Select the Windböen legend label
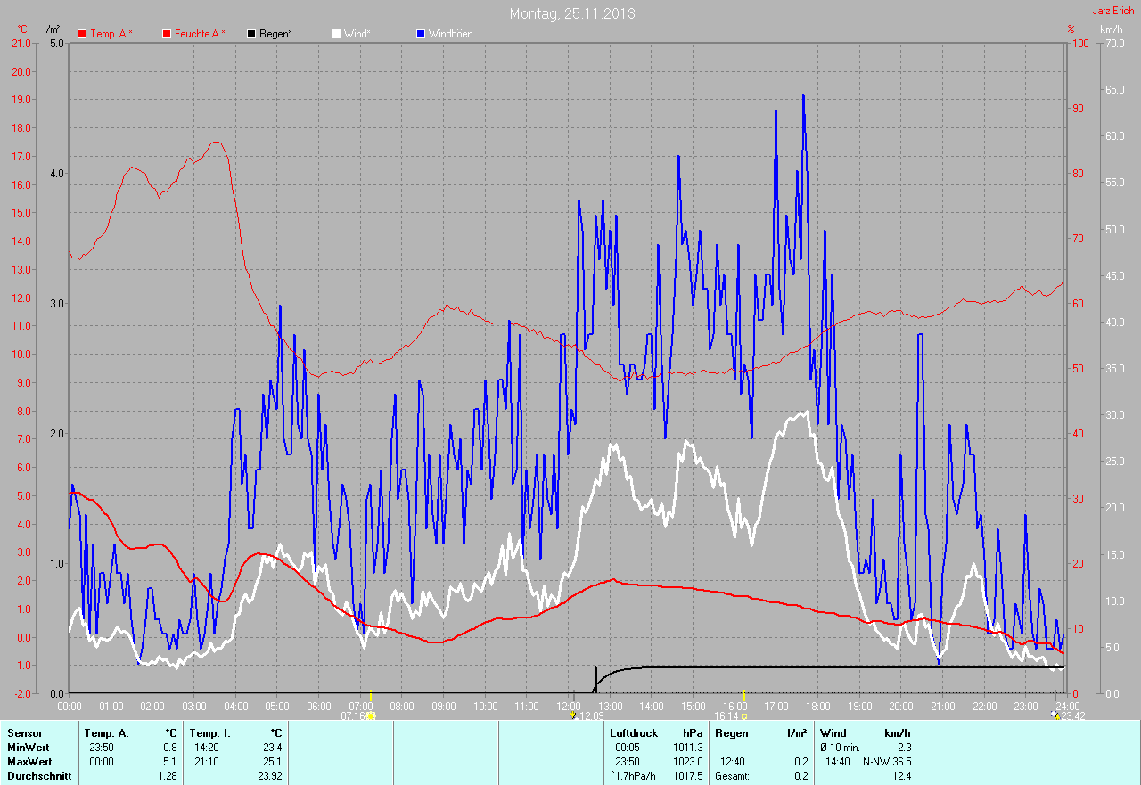 tap(450, 34)
